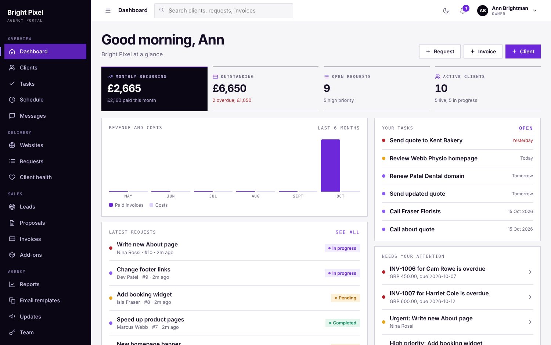
Task: Click the October paid invoices bar
Action: click(x=331, y=166)
